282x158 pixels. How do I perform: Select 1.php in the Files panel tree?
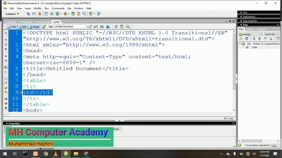pyautogui.click(x=254, y=47)
